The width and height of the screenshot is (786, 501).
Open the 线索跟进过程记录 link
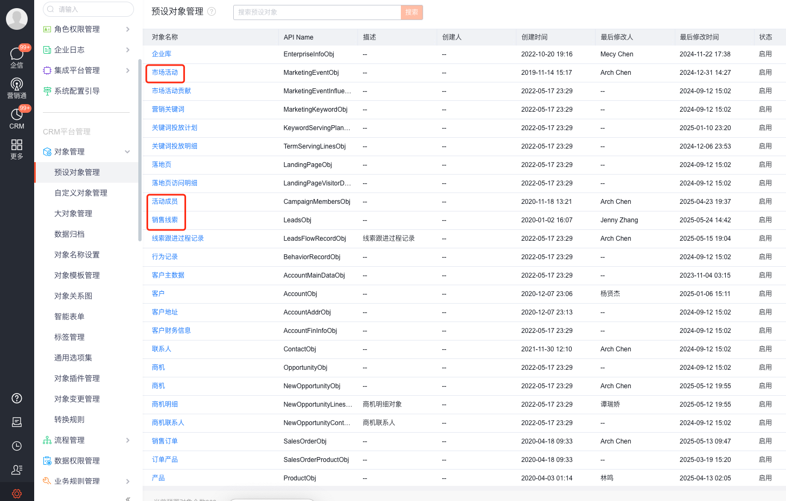pyautogui.click(x=178, y=239)
